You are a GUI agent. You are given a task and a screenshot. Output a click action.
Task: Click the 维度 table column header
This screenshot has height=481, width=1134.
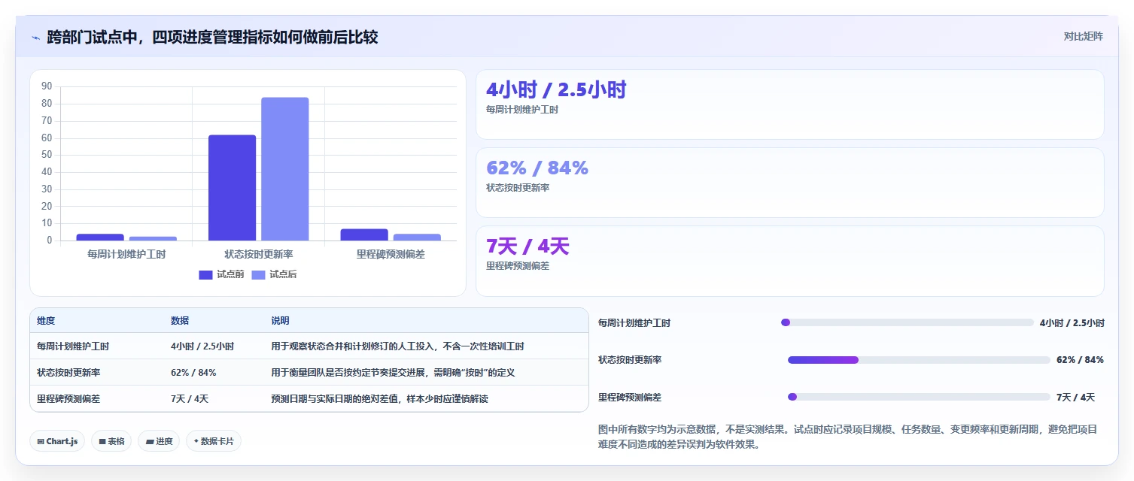point(46,321)
